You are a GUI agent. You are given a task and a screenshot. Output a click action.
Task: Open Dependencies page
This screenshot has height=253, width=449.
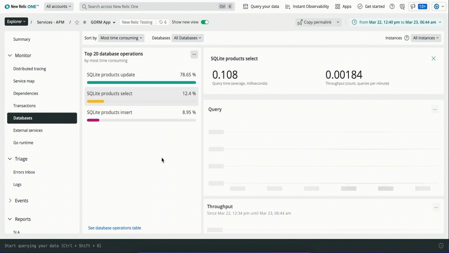click(25, 94)
